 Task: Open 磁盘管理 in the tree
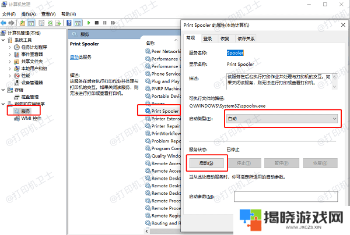click(x=30, y=97)
